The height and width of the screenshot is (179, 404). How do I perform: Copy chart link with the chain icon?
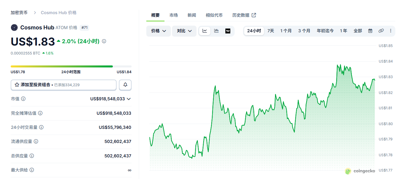(381, 31)
